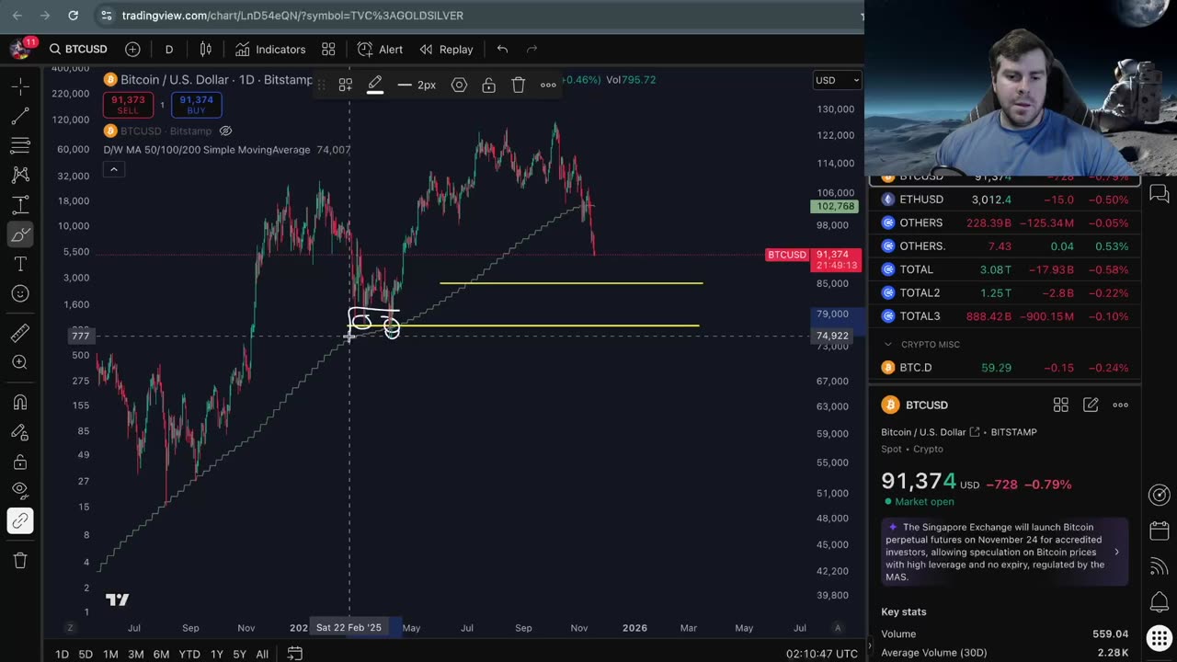
Task: Select the All date range tab
Action: [262, 654]
